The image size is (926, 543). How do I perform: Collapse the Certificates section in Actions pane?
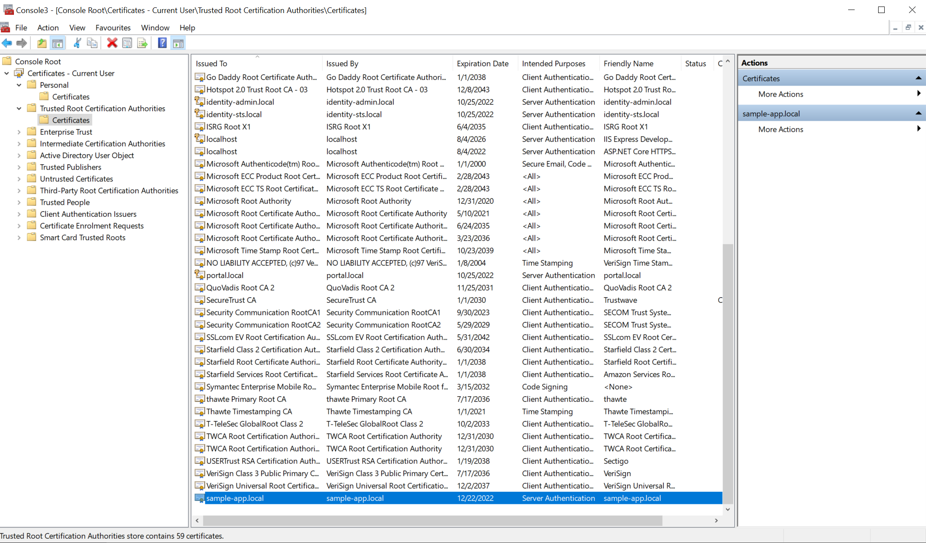click(918, 78)
